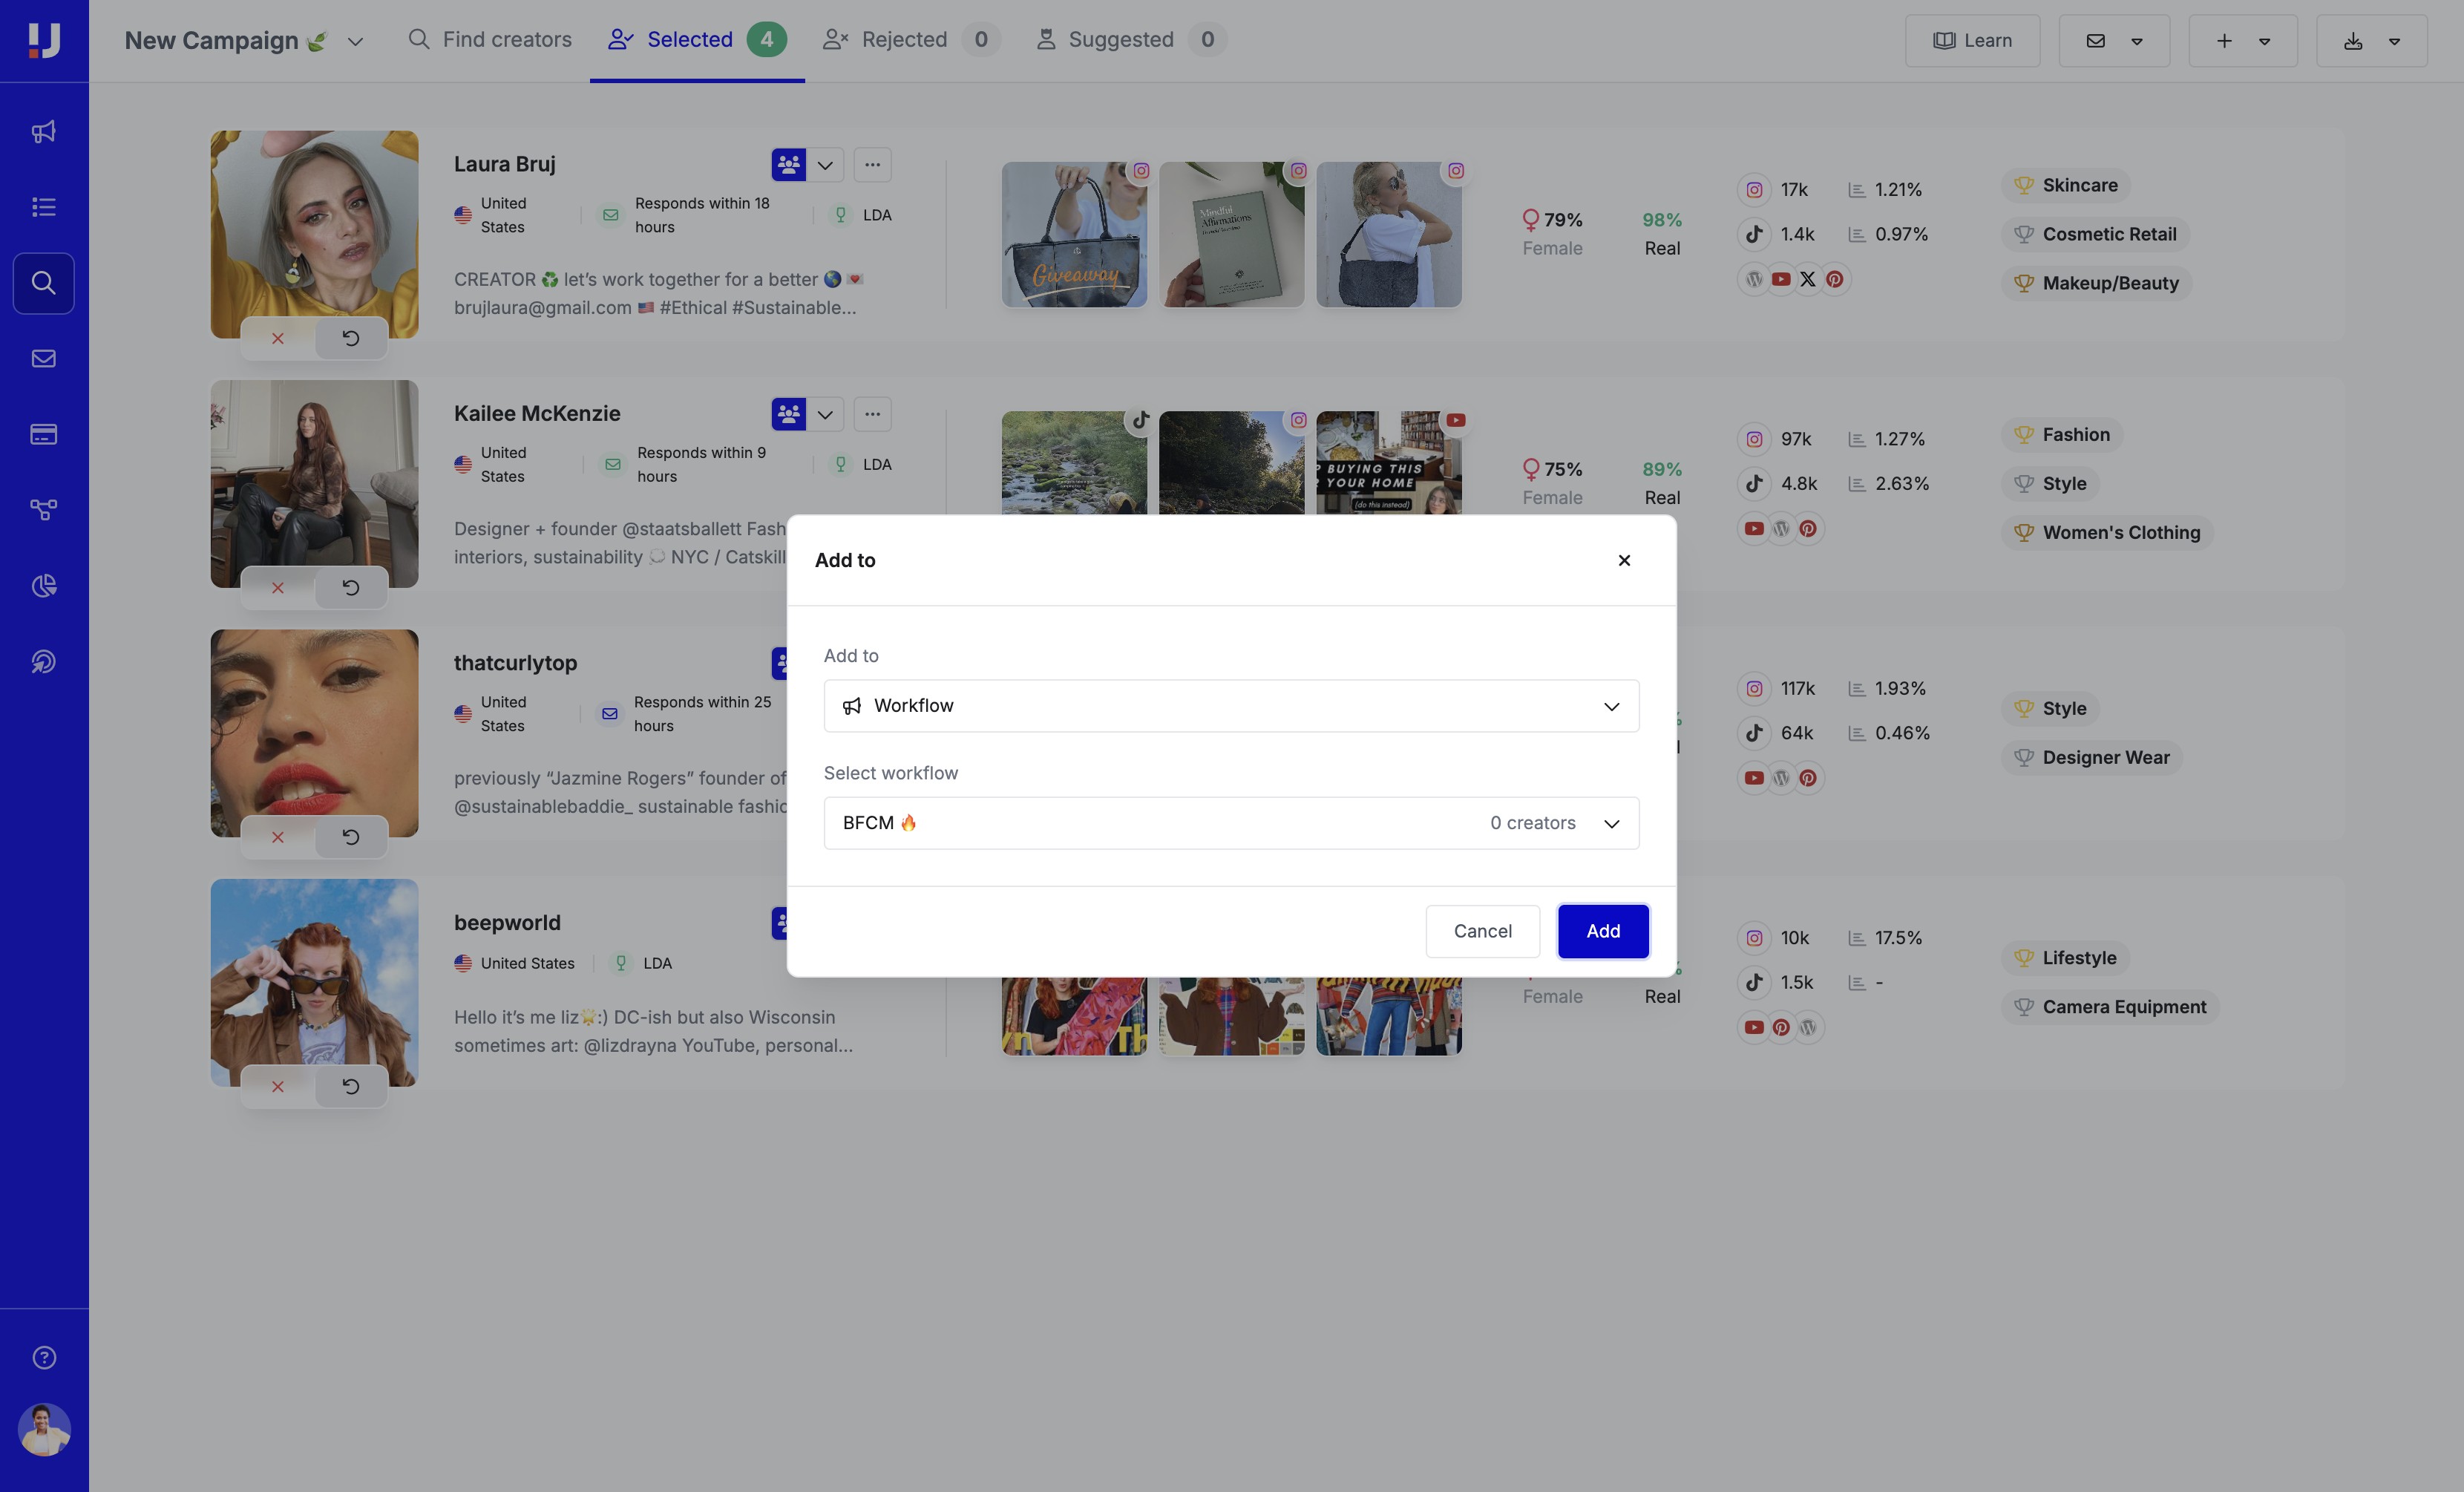The width and height of the screenshot is (2464, 1492).
Task: Expand the New Campaign name chevron
Action: click(x=355, y=42)
